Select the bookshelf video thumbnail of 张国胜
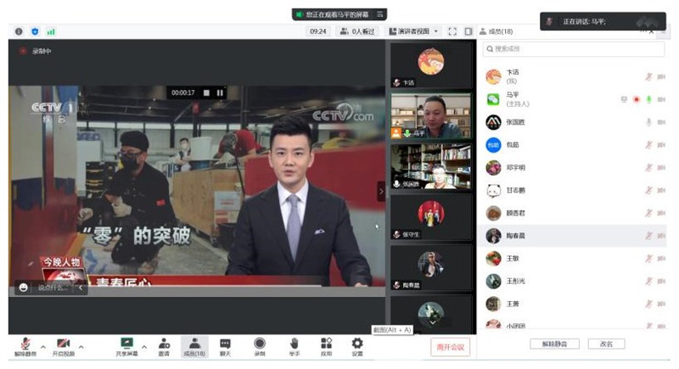The width and height of the screenshot is (679, 369). click(x=431, y=166)
